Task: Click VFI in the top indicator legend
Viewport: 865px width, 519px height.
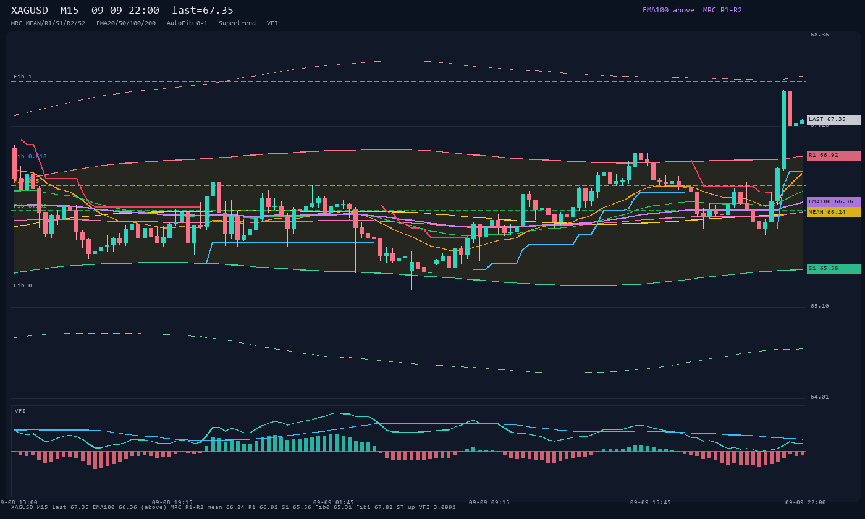Action: tap(272, 23)
